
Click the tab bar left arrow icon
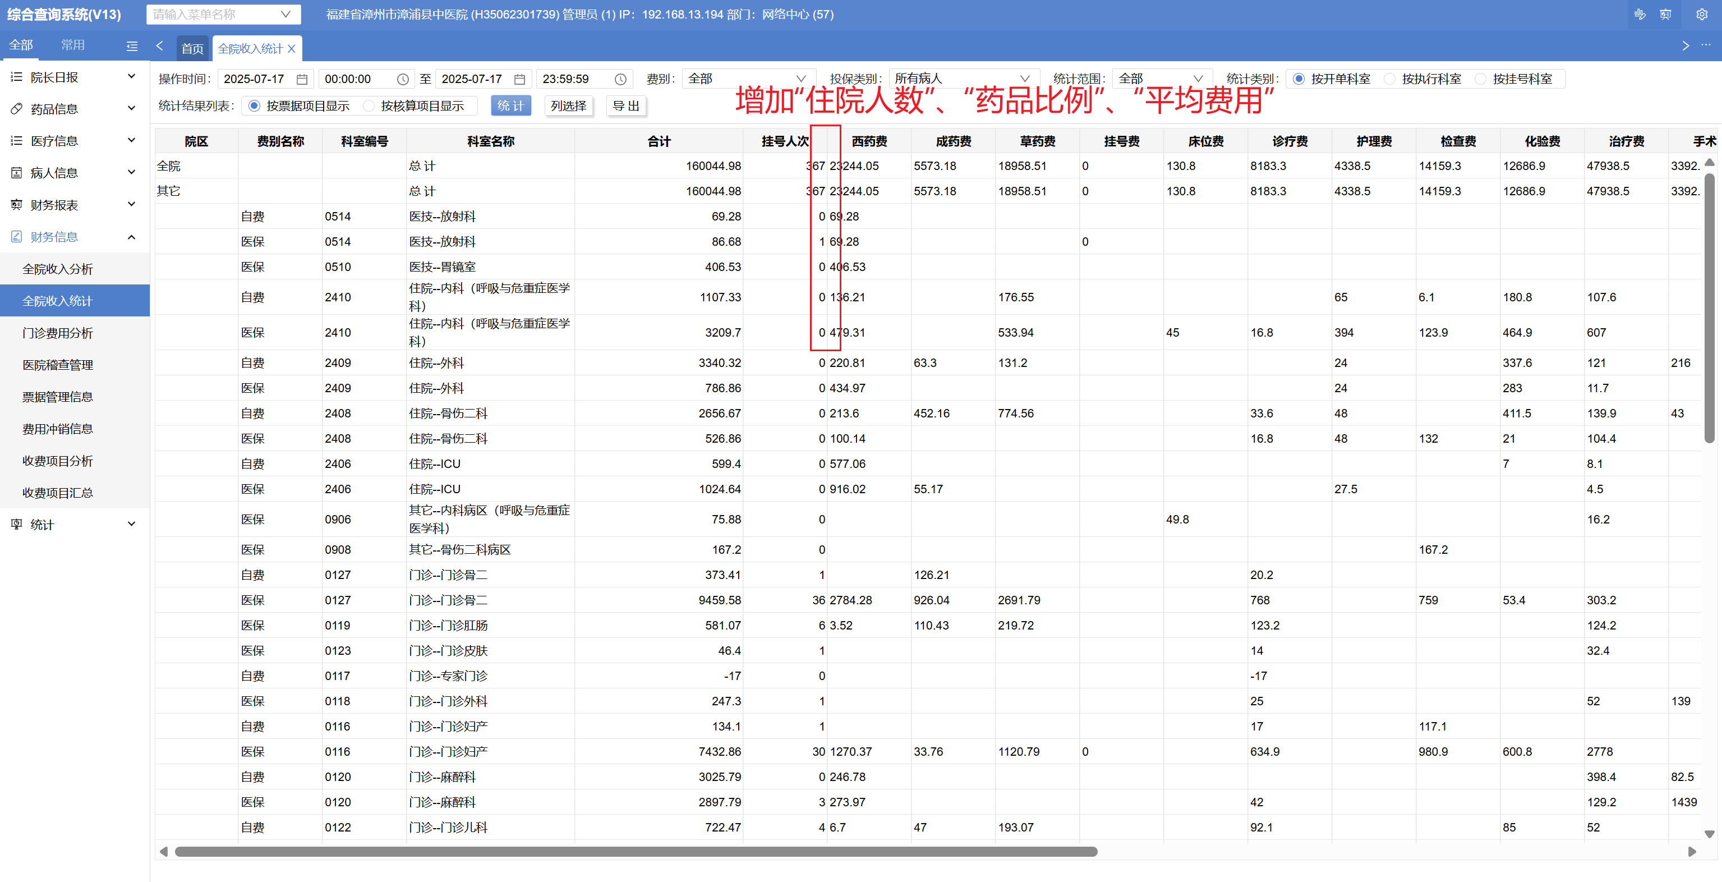[x=159, y=46]
